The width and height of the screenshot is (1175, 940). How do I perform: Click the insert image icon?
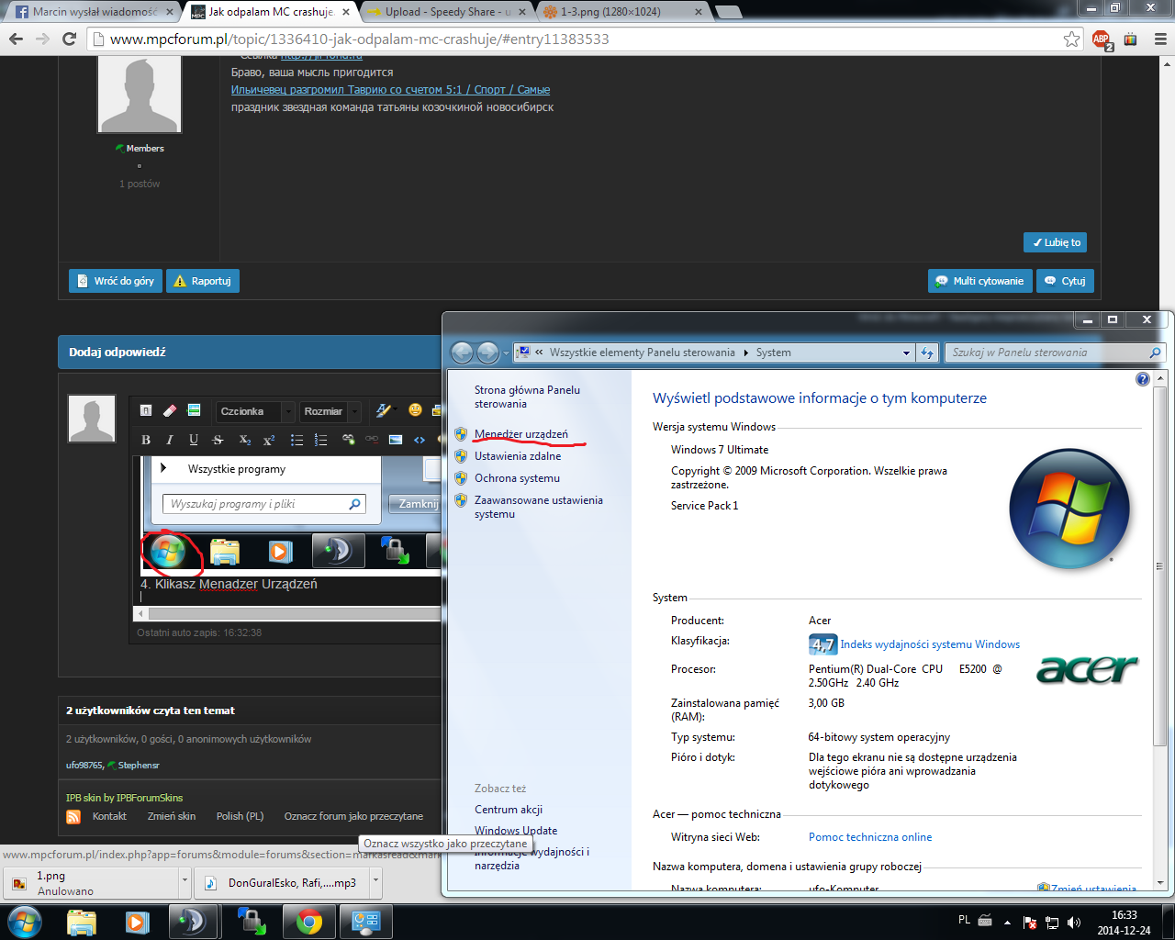point(396,440)
